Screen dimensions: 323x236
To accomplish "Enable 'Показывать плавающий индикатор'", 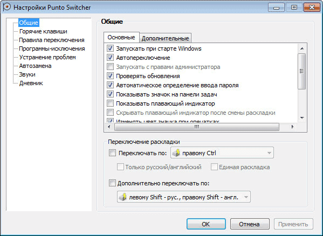I will tap(110, 103).
